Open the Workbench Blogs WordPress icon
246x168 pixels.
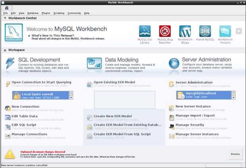[x=185, y=31]
